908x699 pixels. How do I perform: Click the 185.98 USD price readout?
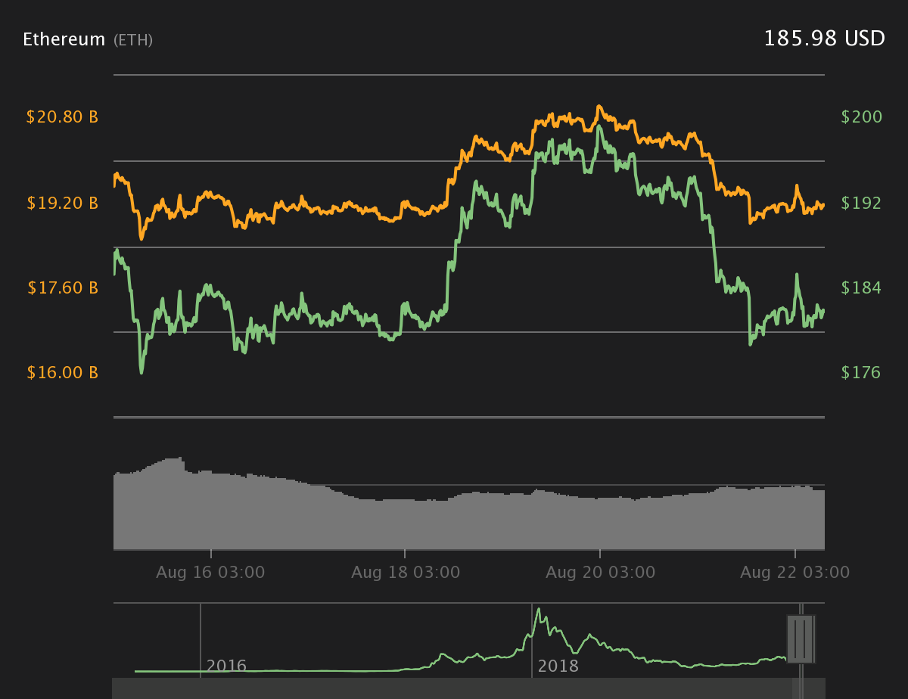[x=824, y=39]
